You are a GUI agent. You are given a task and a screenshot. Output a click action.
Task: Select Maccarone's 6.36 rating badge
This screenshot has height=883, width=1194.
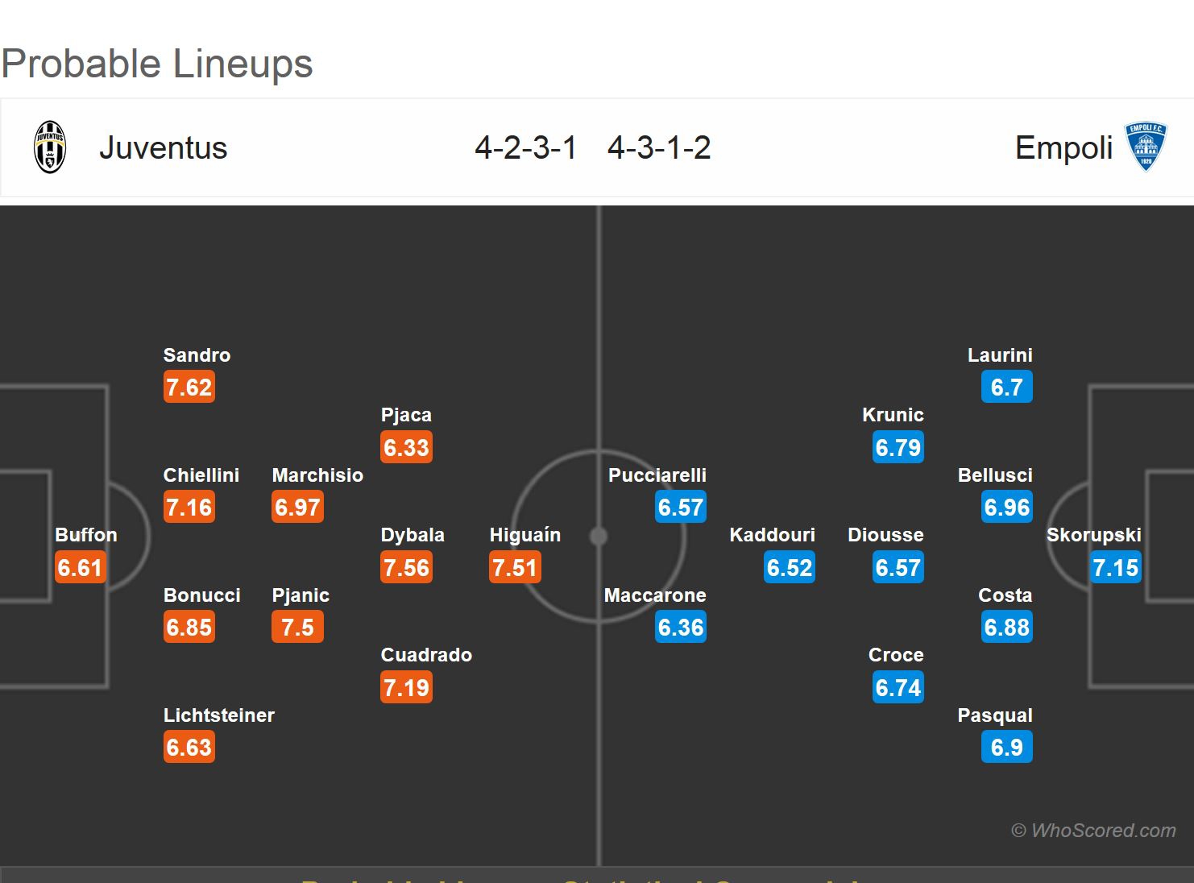coord(681,628)
